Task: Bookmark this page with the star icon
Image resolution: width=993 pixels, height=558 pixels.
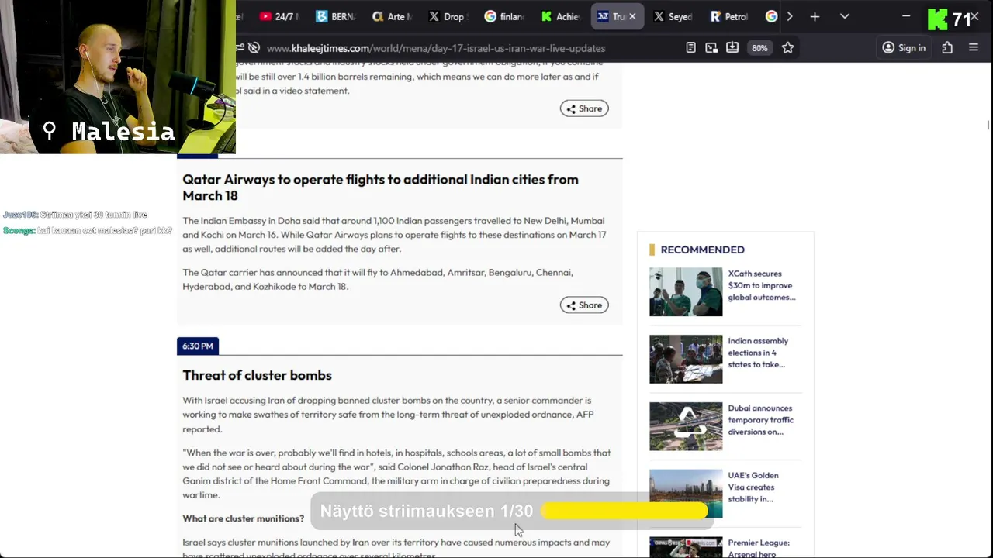Action: click(787, 48)
